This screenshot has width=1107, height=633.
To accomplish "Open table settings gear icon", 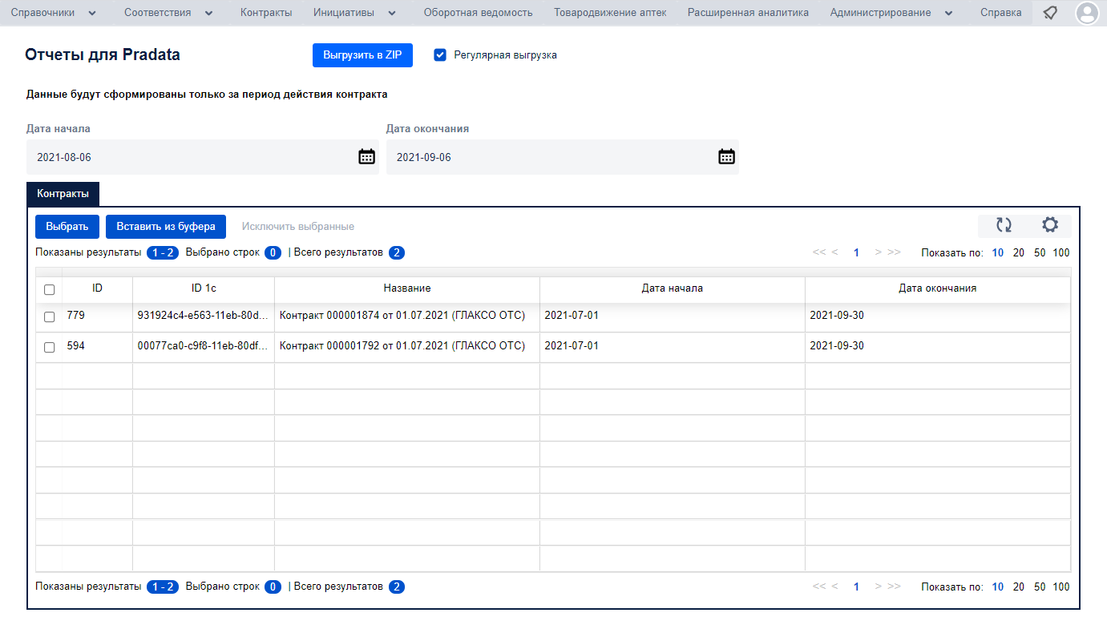I will click(1049, 226).
